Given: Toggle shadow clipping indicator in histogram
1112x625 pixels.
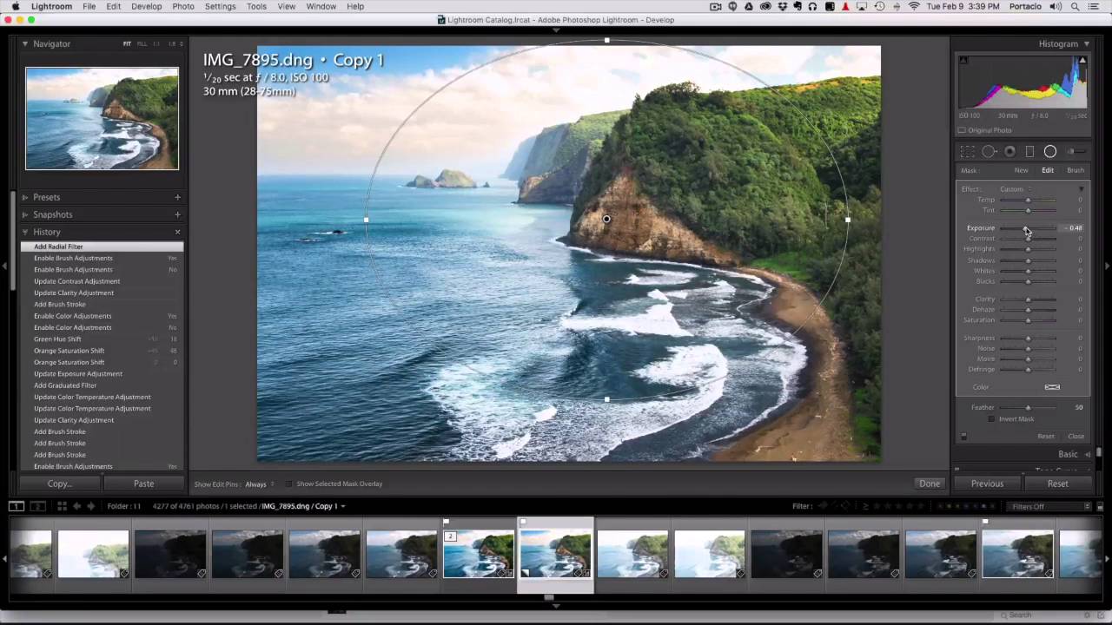Looking at the screenshot, I should pos(963,60).
